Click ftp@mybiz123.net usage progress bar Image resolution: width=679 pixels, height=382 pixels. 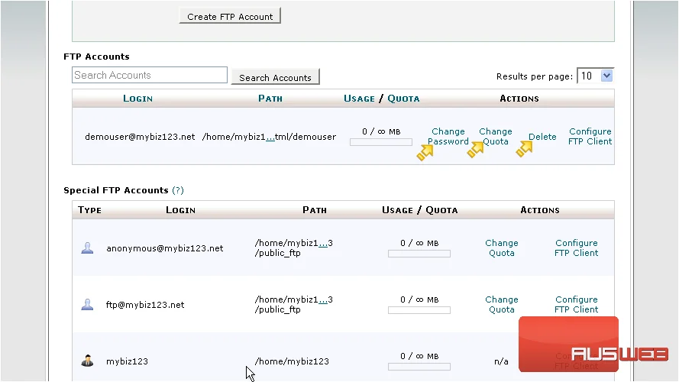tap(419, 310)
